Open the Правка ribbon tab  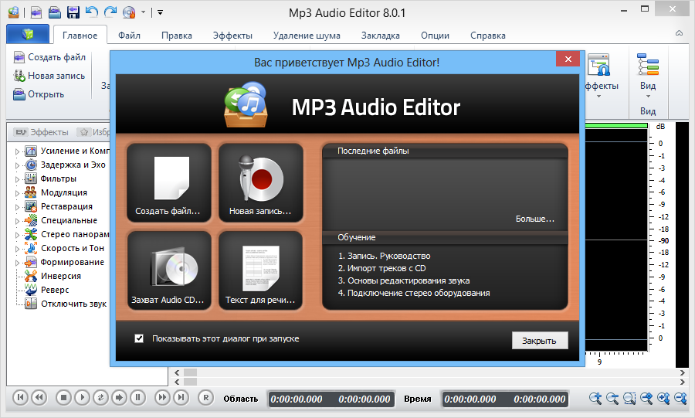[176, 36]
